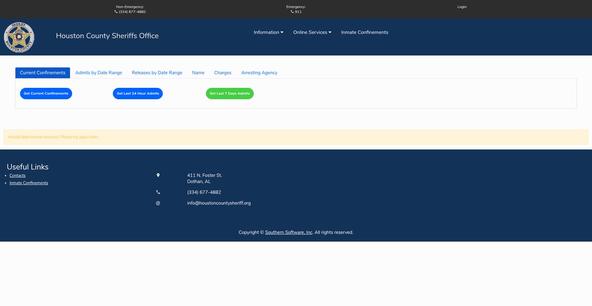This screenshot has height=306, width=592.
Task: Click the Get Current Confinements button
Action: click(x=46, y=93)
